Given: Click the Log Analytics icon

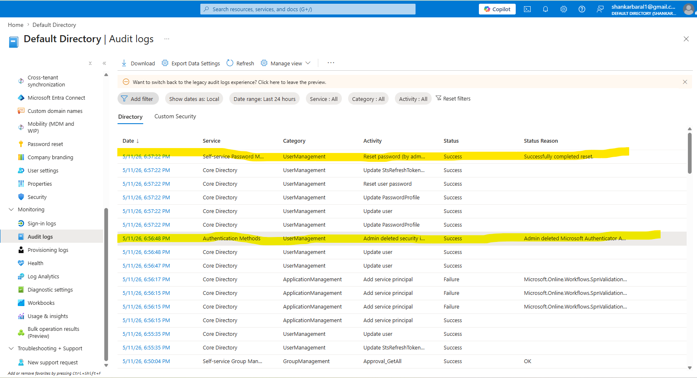Looking at the screenshot, I should 21,276.
